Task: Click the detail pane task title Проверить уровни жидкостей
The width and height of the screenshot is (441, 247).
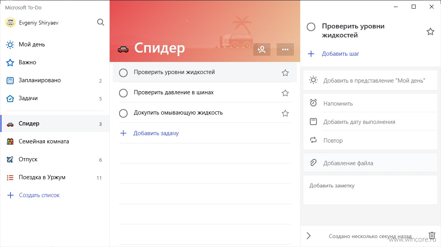Action: [353, 31]
